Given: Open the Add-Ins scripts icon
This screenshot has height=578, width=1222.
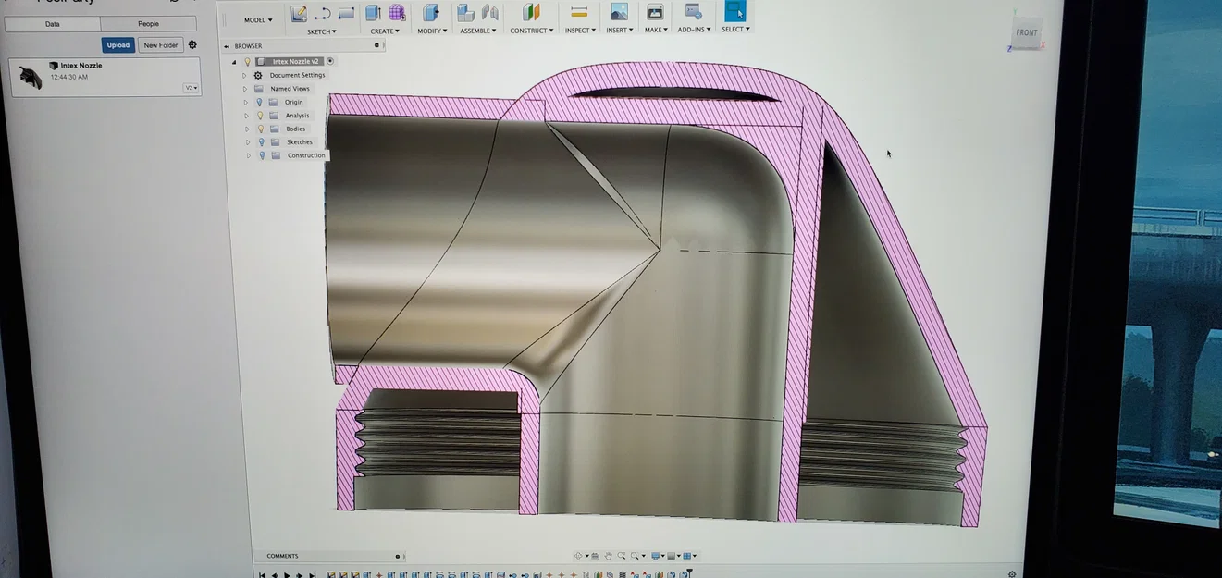Looking at the screenshot, I should [x=693, y=11].
